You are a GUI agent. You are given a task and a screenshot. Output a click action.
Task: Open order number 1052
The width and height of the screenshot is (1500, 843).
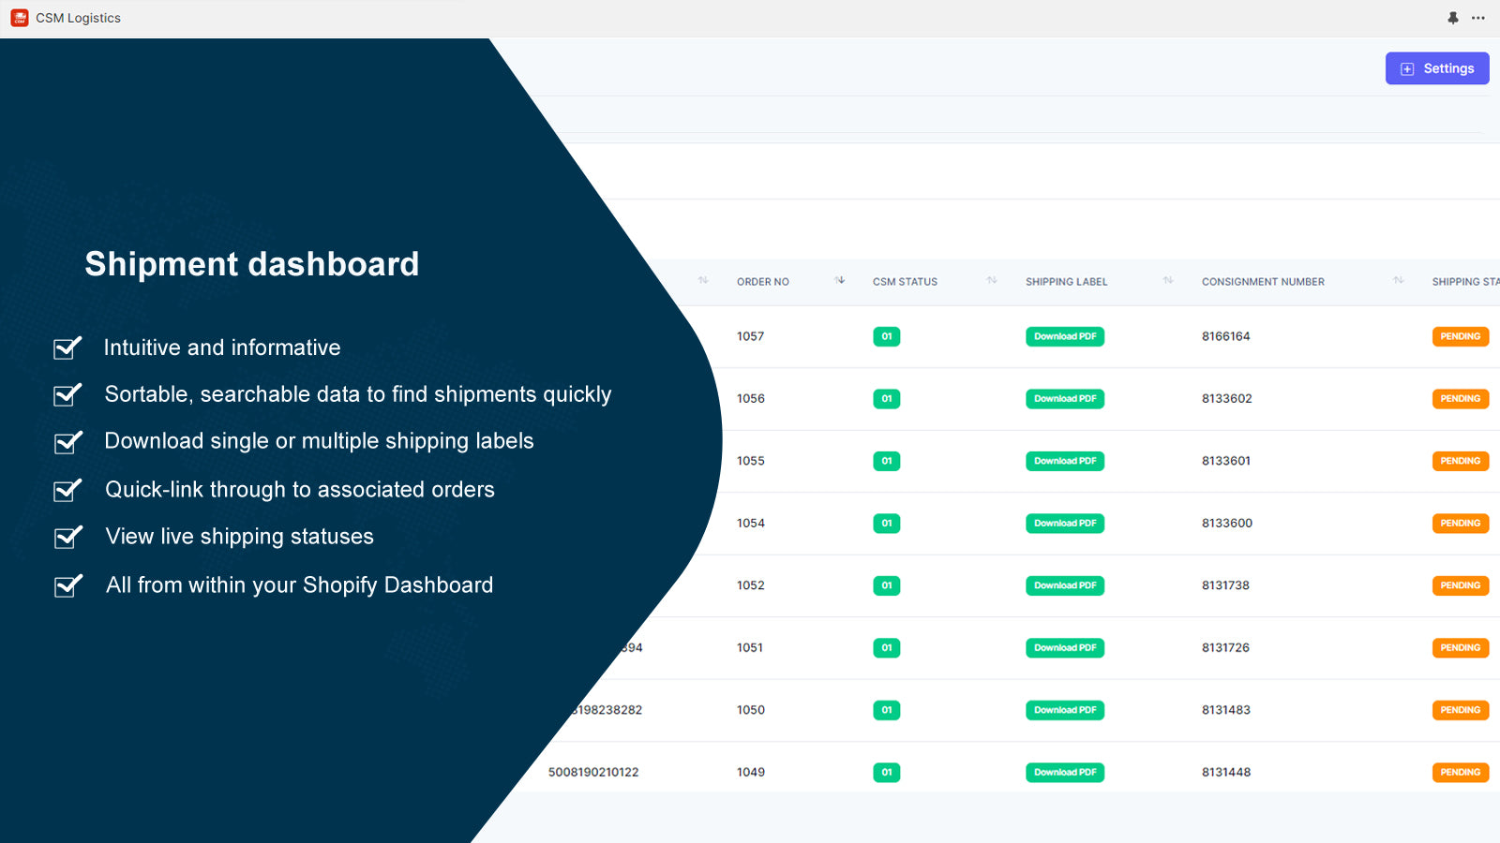coord(750,585)
